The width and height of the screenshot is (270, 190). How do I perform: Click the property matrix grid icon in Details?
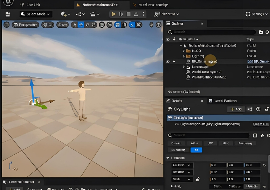click(255, 135)
